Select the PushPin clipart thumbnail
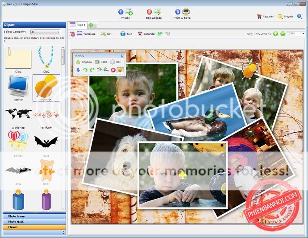This screenshot has height=238, width=308. 46,88
